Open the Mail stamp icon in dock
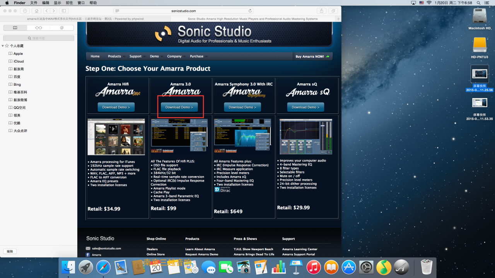 point(121,267)
